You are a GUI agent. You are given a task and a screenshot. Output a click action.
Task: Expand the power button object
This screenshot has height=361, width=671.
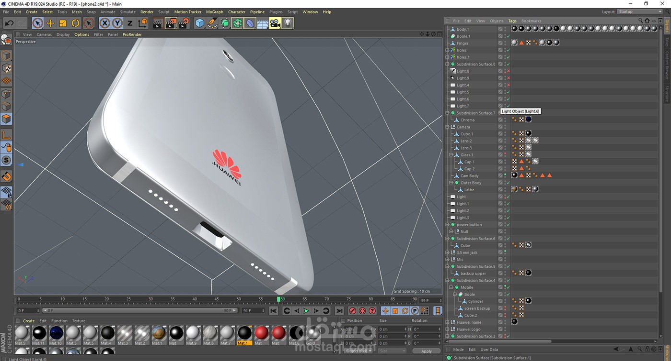[x=448, y=225]
